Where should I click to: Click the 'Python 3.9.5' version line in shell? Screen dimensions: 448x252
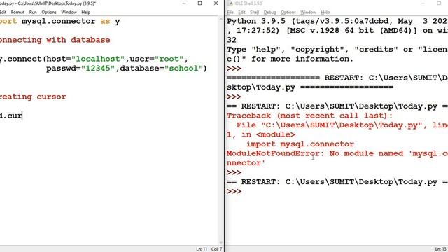click(x=337, y=21)
